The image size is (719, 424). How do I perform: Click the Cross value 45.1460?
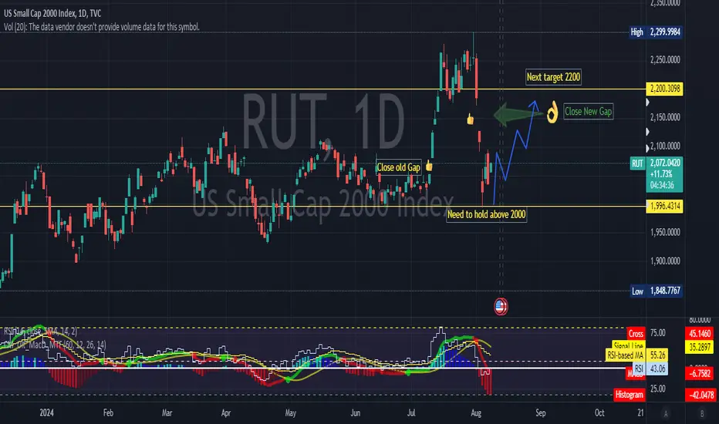pyautogui.click(x=700, y=334)
